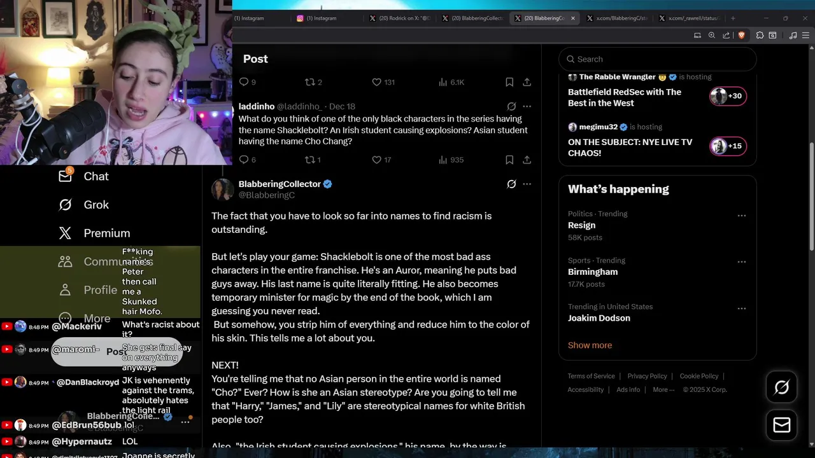
Task: Open more options for Resign trend
Action: (x=741, y=216)
